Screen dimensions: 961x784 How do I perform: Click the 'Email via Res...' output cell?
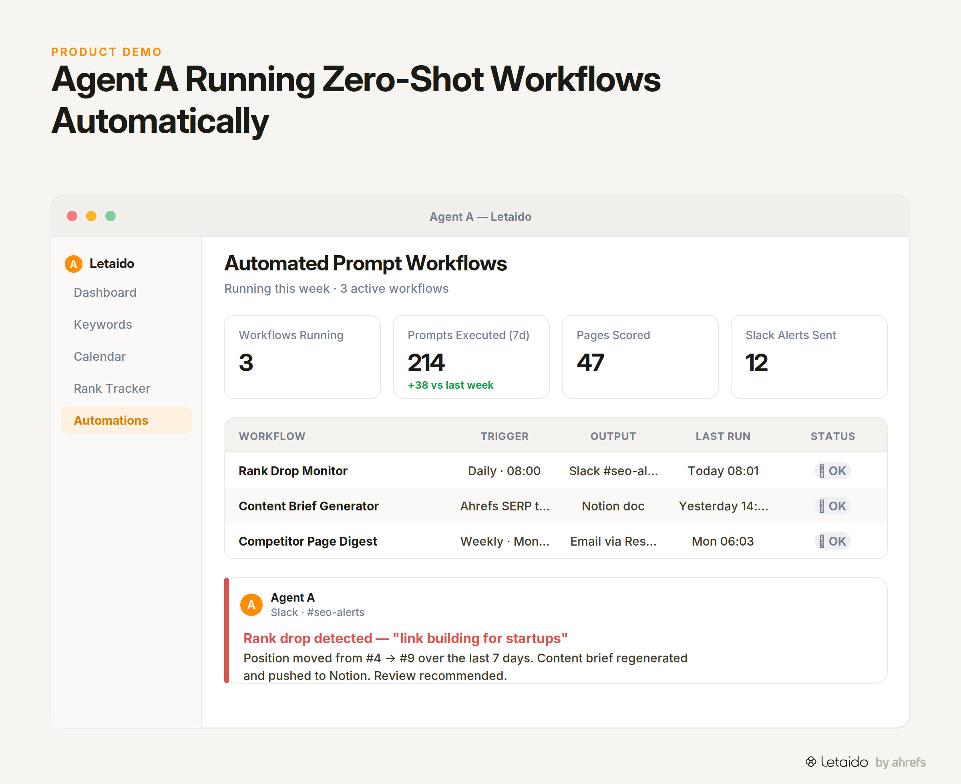point(613,542)
